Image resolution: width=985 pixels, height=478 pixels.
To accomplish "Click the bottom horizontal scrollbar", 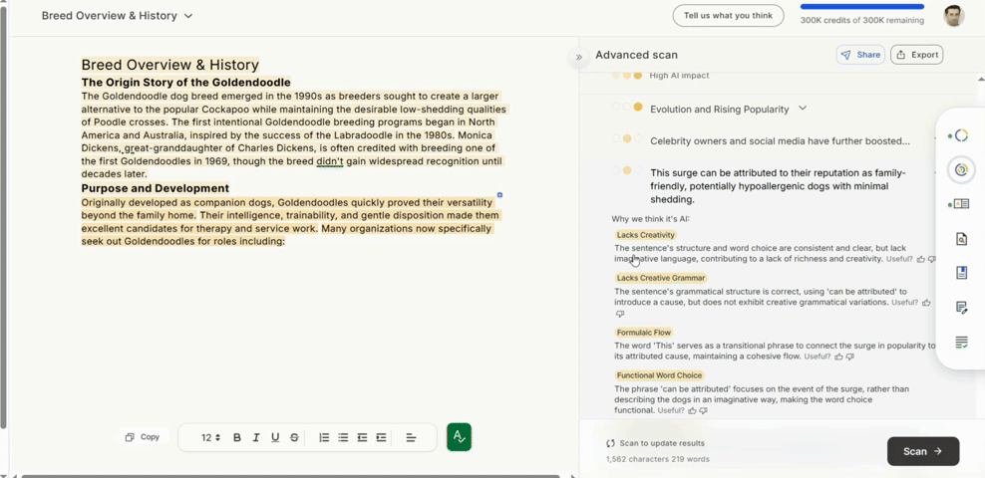I will (x=290, y=476).
